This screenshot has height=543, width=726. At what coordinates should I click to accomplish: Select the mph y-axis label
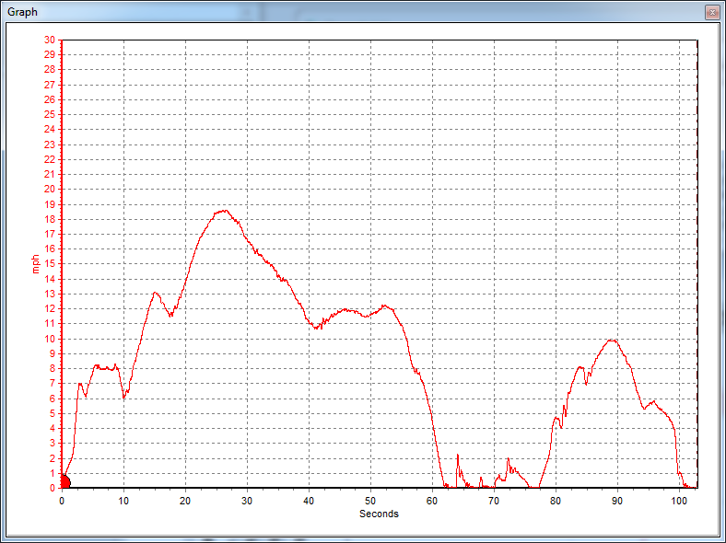[x=35, y=263]
